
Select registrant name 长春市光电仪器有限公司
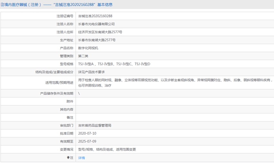tap(96, 24)
